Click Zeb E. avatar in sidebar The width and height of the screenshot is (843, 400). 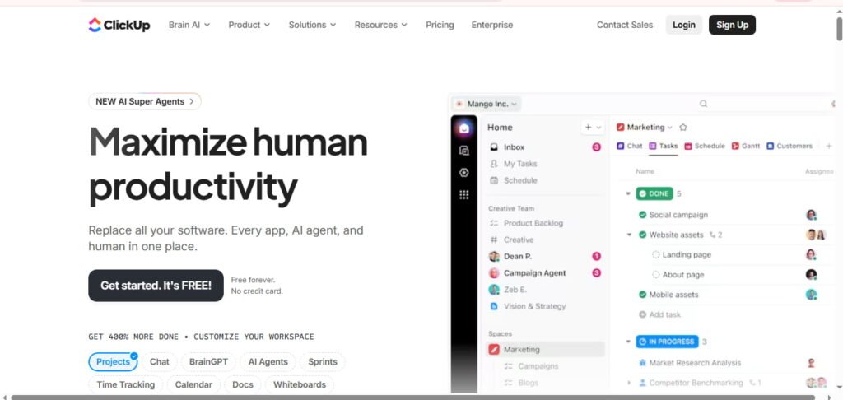494,289
